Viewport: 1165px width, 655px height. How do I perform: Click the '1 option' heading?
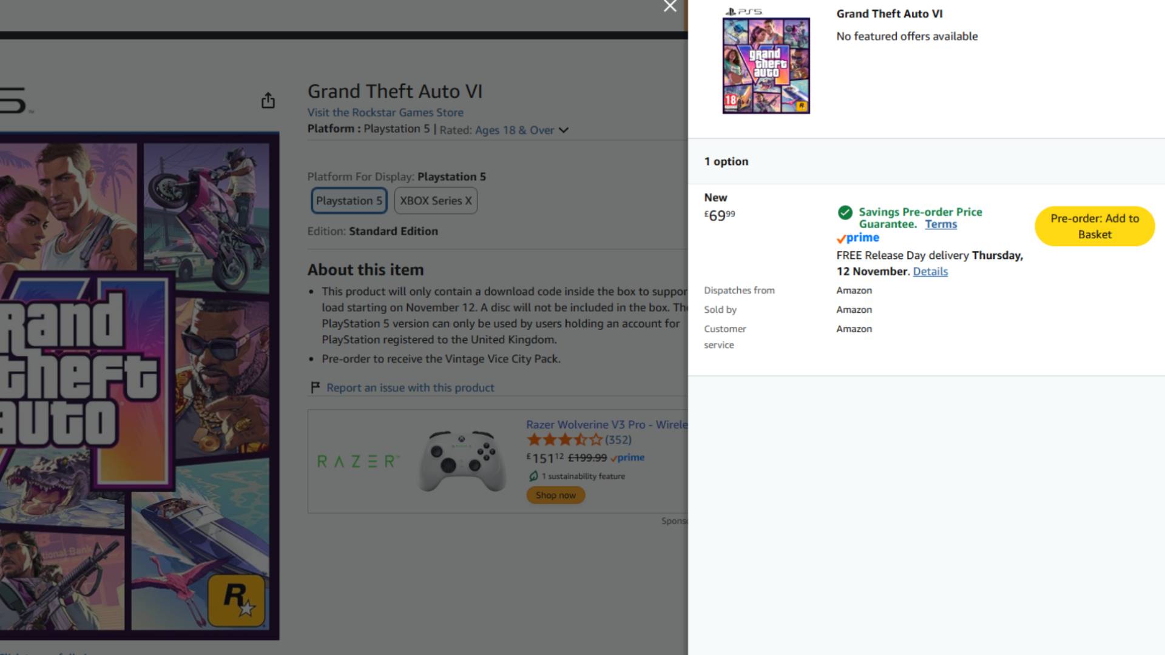726,161
